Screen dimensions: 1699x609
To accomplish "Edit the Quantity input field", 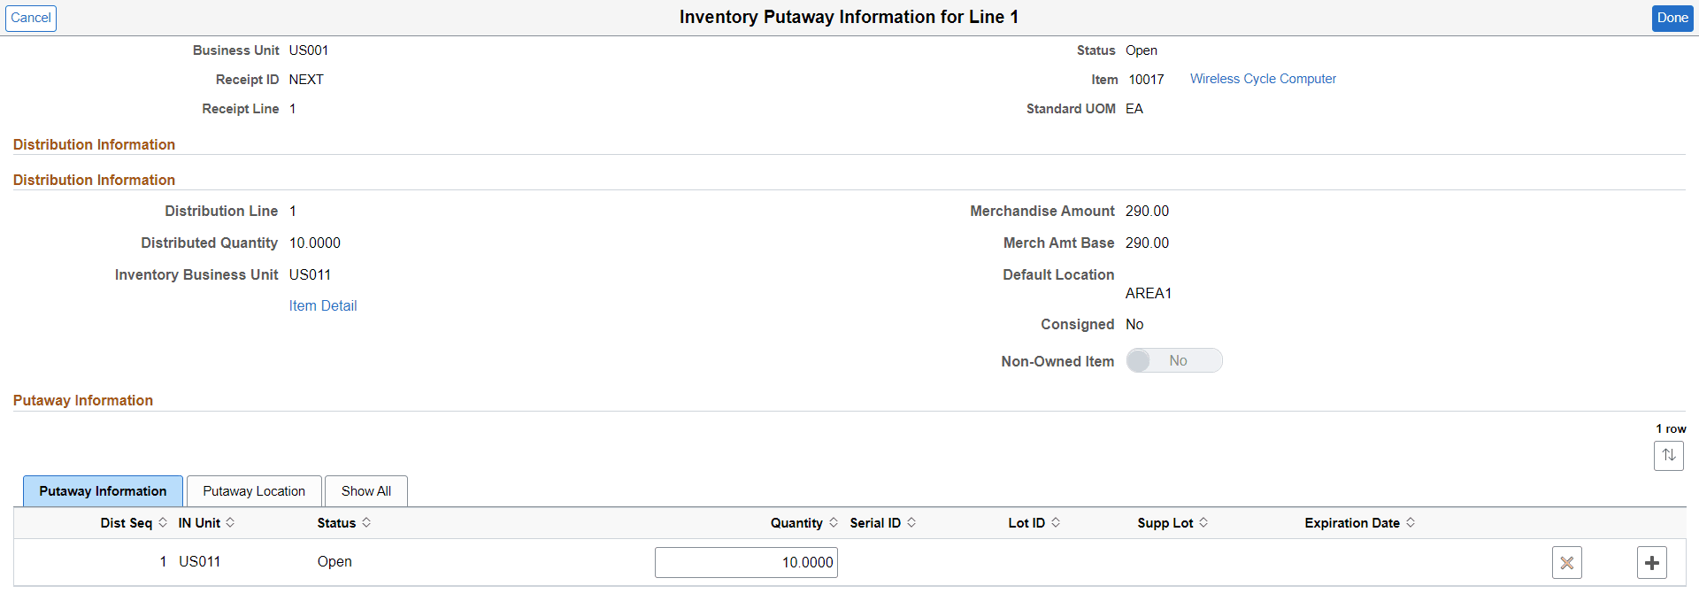I will 746,562.
